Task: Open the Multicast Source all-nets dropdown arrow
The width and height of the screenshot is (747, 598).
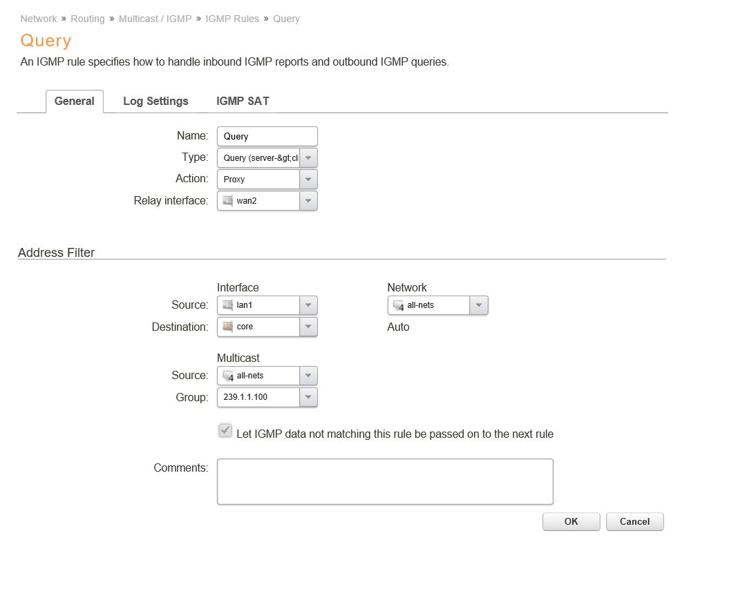Action: click(x=308, y=375)
